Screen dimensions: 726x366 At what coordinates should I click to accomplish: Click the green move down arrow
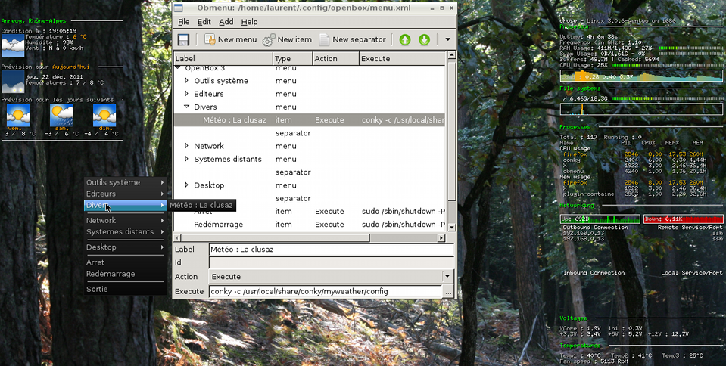tap(424, 39)
